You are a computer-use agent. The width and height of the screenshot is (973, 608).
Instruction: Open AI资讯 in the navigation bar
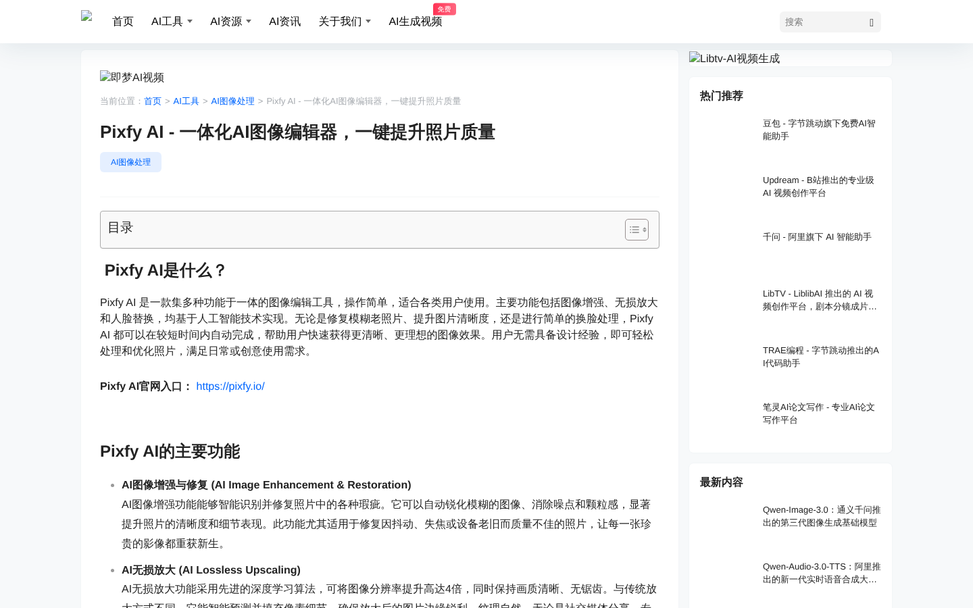click(x=284, y=22)
